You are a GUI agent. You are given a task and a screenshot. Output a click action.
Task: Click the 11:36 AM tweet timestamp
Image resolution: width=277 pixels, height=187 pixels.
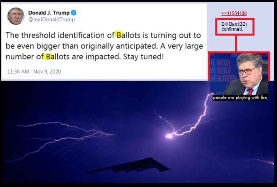coord(18,72)
